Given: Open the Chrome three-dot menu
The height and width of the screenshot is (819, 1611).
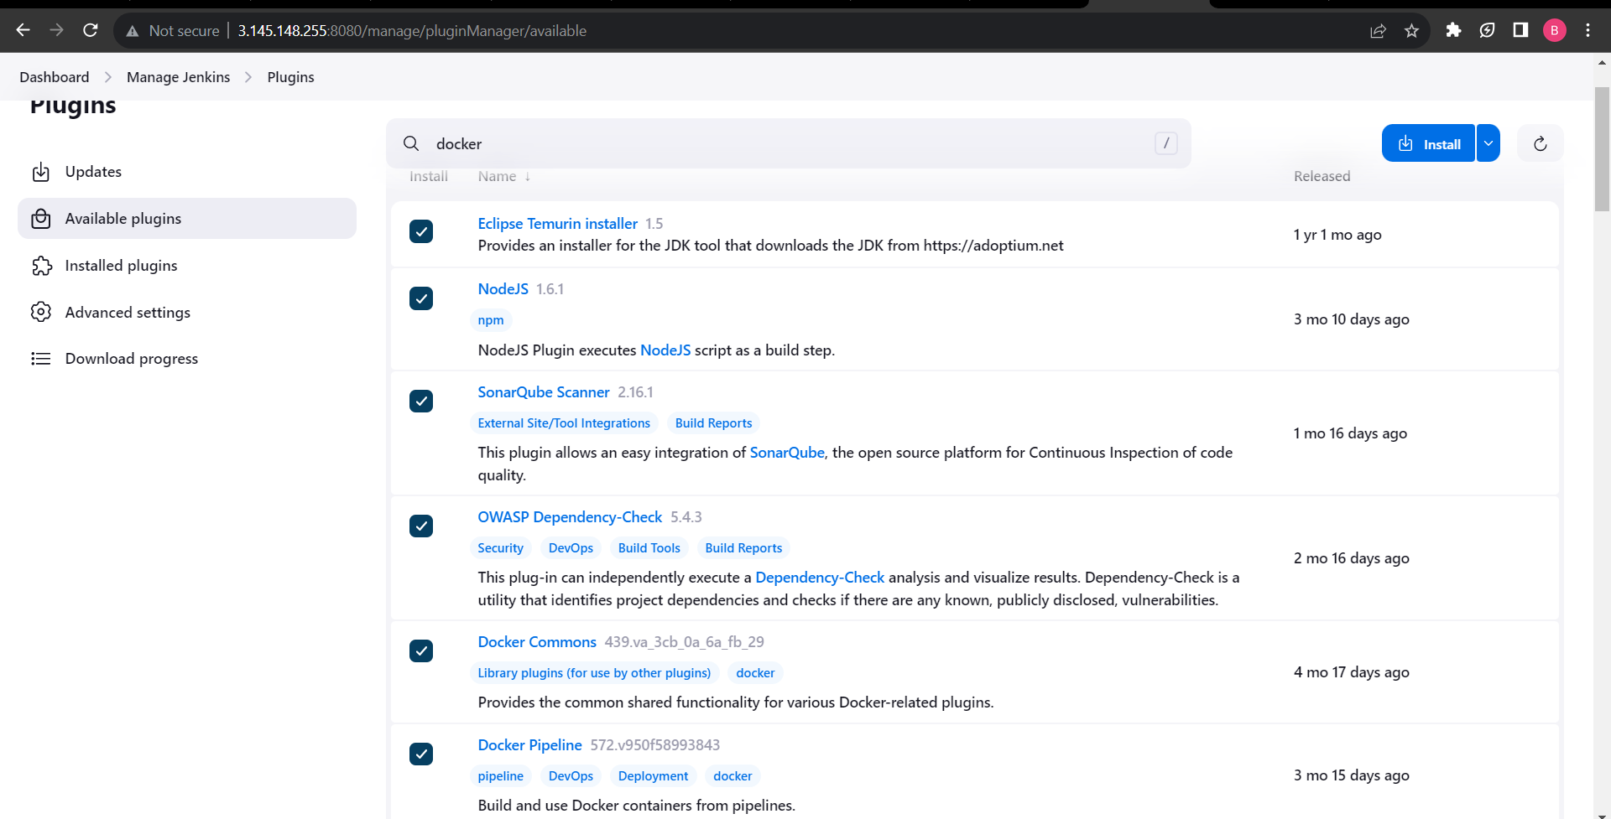Looking at the screenshot, I should [x=1588, y=30].
